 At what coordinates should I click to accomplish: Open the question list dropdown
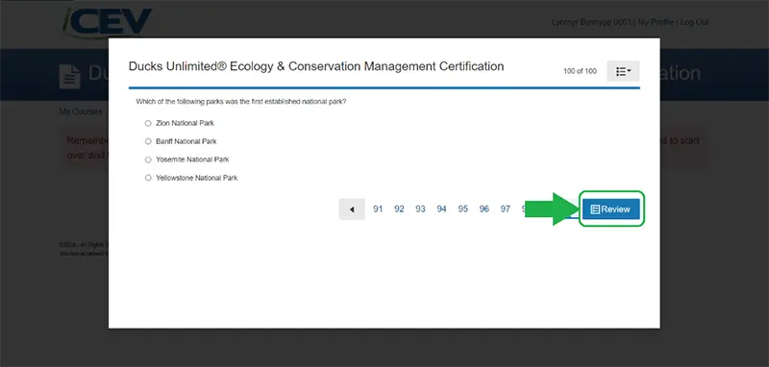[623, 71]
